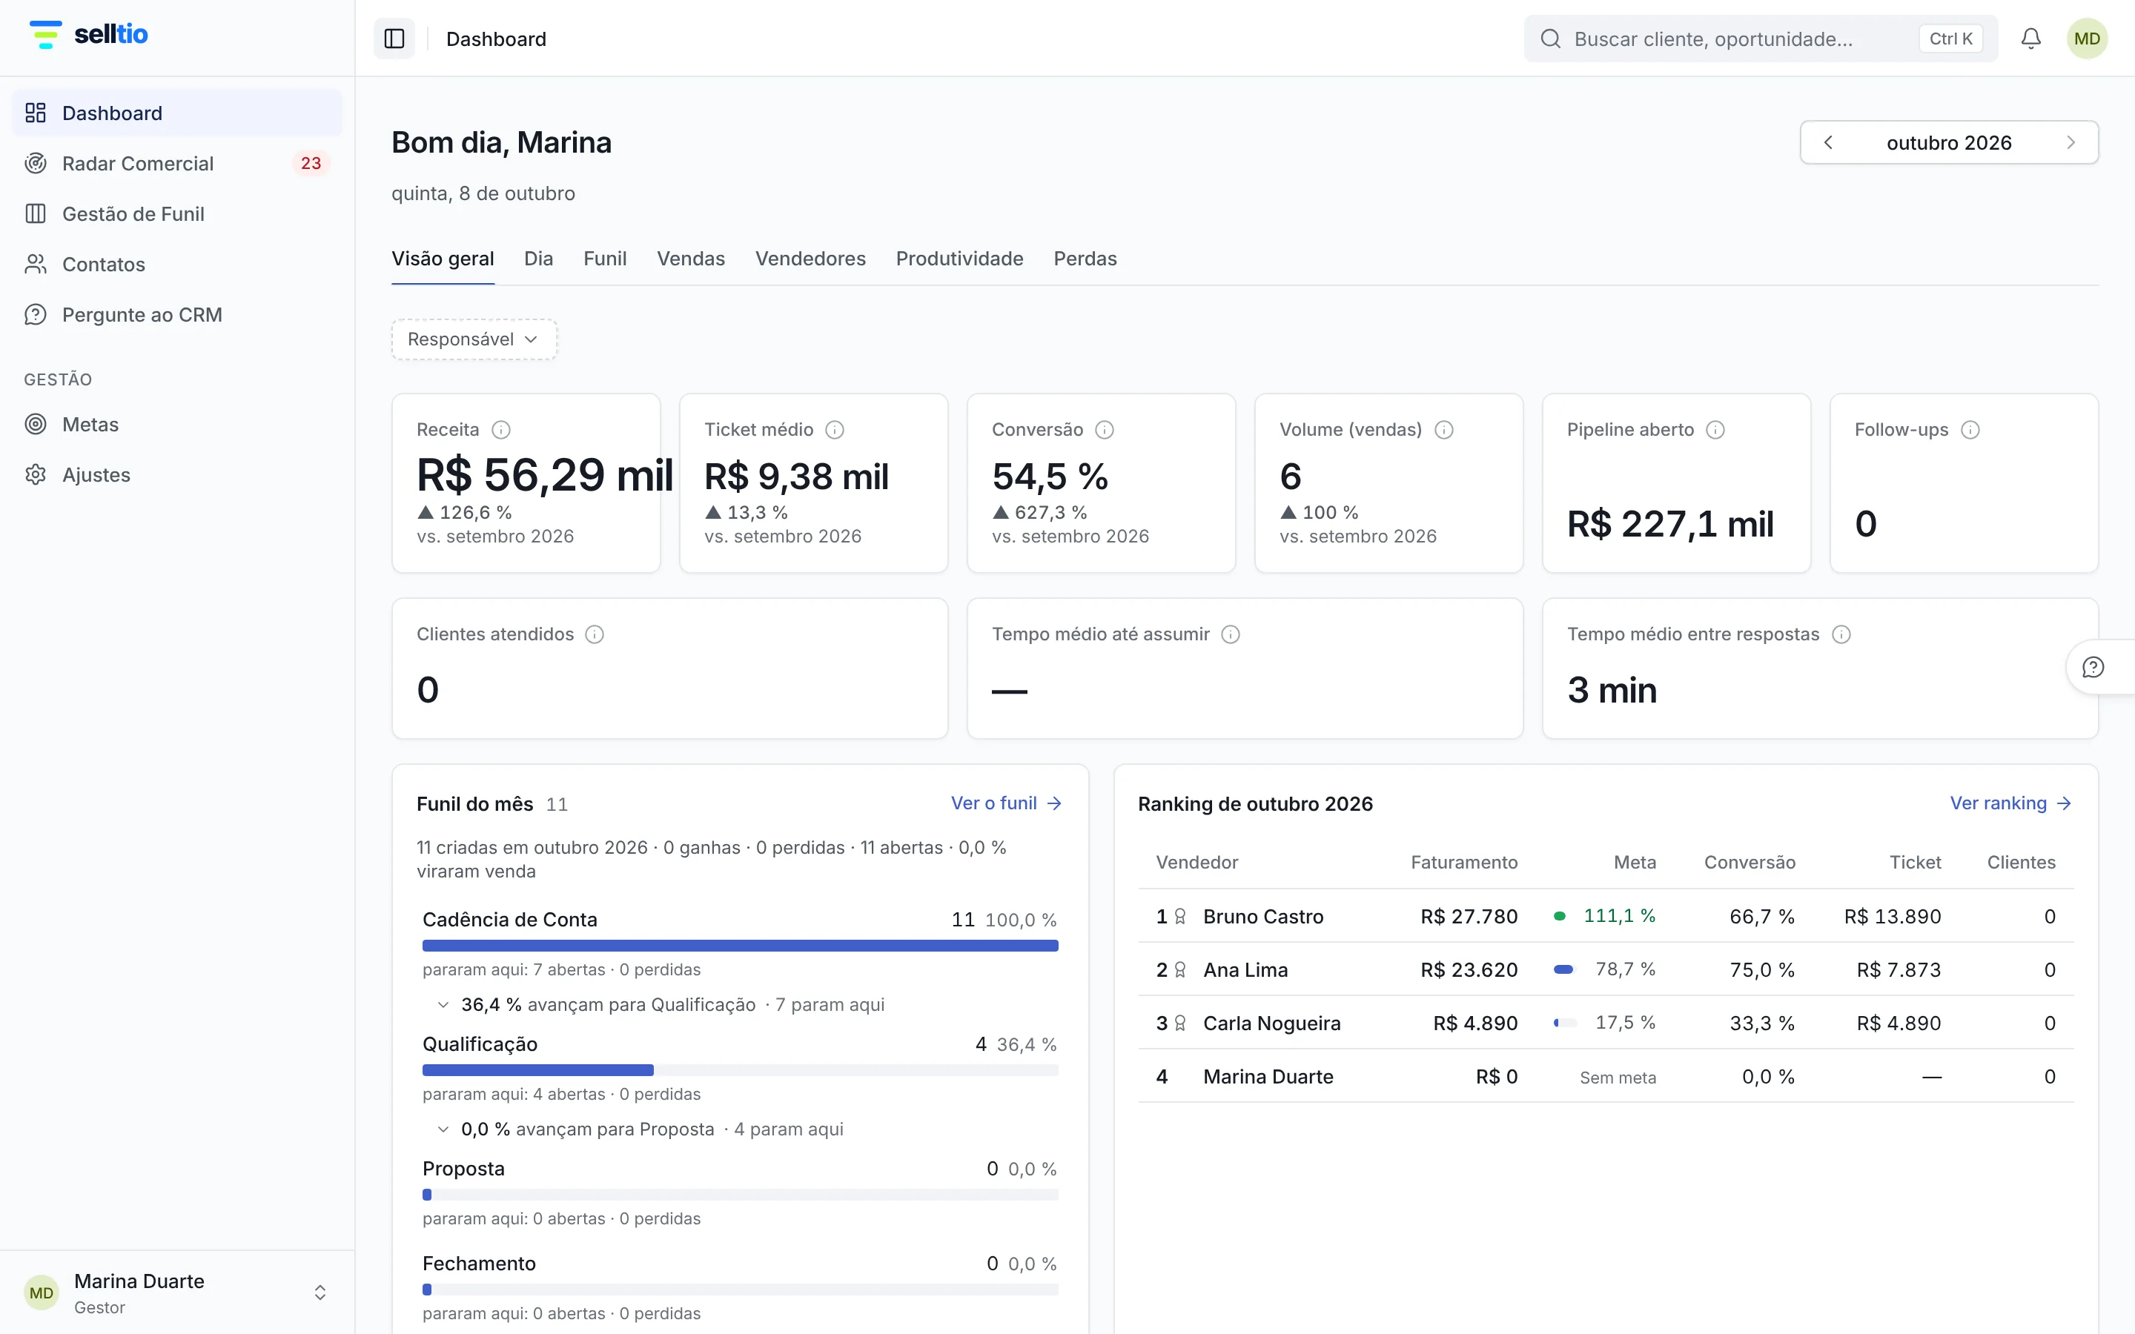Click the Qualificação funnel progress bar
The height and width of the screenshot is (1334, 2135).
coord(740,1070)
